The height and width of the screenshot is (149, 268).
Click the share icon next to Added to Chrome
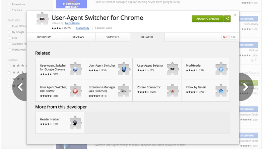pos(227,19)
